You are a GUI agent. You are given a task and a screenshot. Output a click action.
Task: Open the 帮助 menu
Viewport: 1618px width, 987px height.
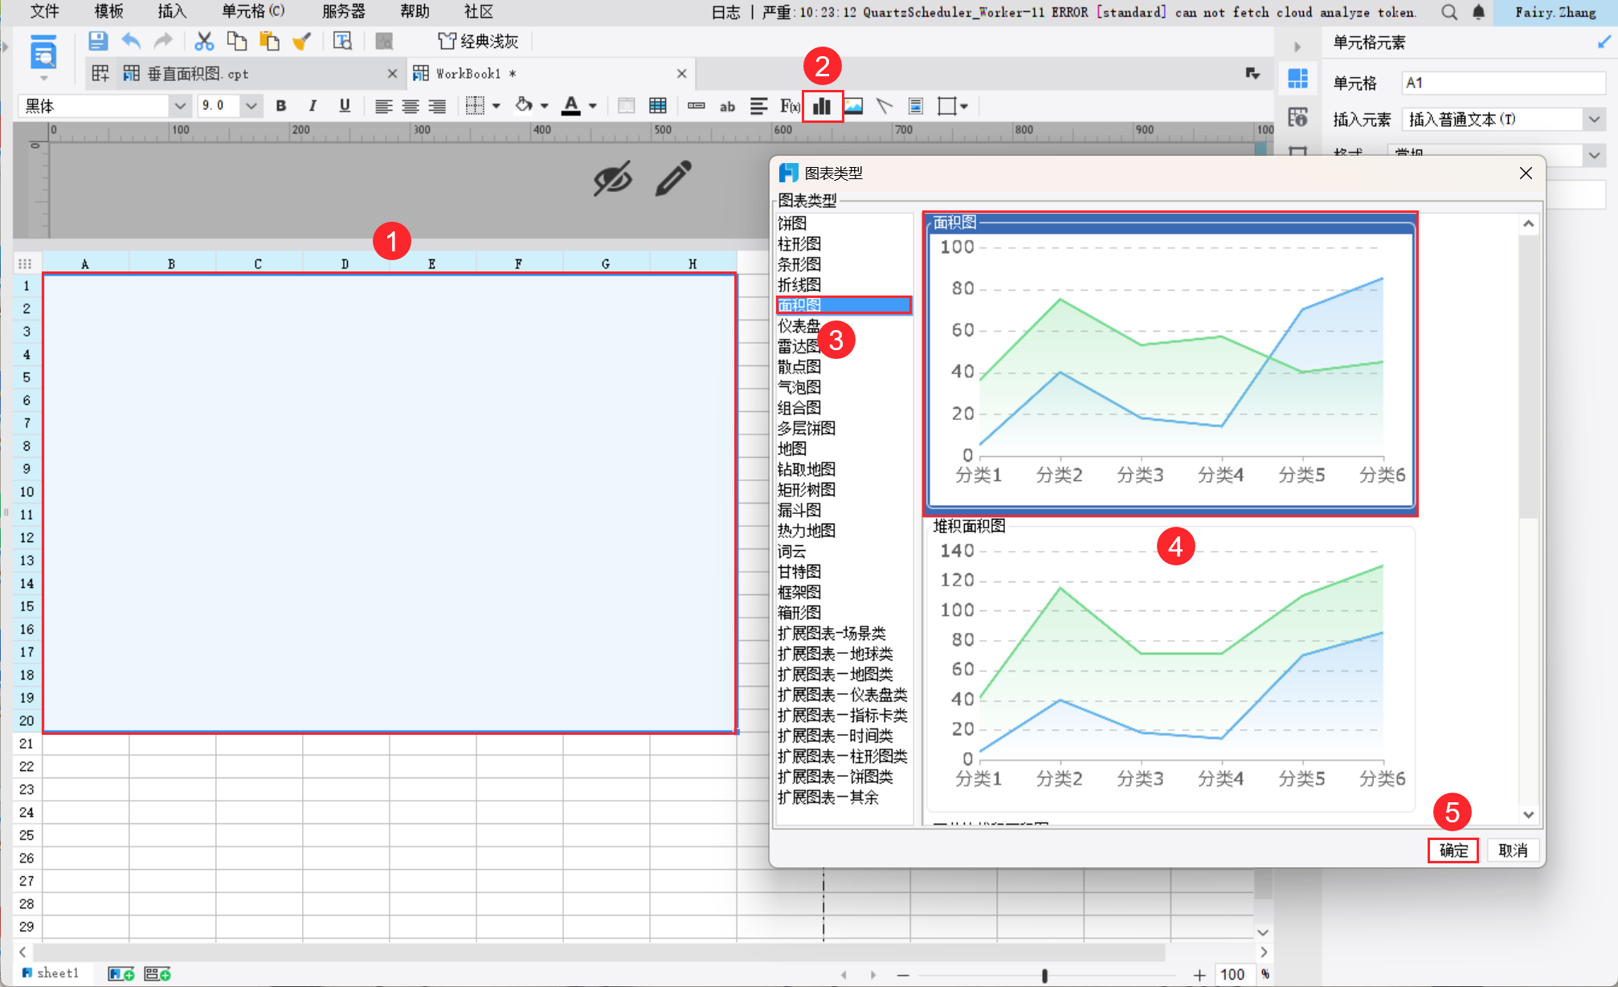pos(415,12)
